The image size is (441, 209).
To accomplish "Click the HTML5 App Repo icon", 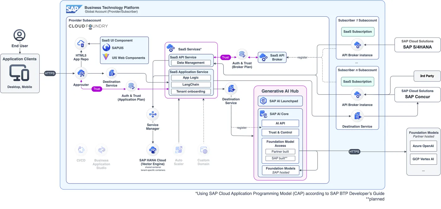I will coord(81,44).
